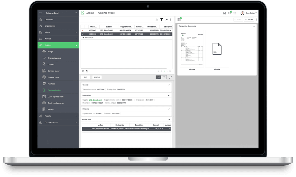Click the share arrow icon above the table
The image size is (296, 177).
(166, 20)
